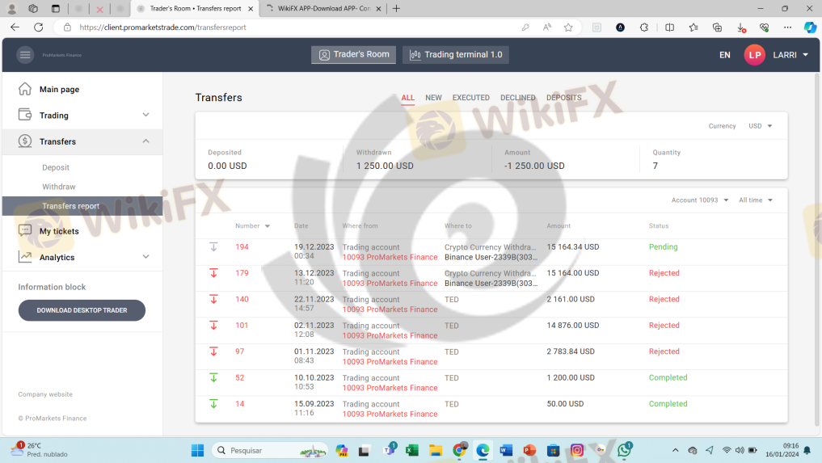Viewport: 822px width, 463px height.
Task: Click the Trading wallet icon in sidebar
Action: click(24, 114)
